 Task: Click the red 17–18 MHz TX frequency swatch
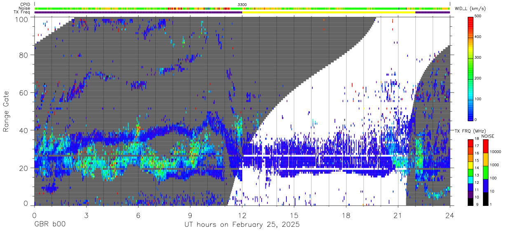[471, 143]
